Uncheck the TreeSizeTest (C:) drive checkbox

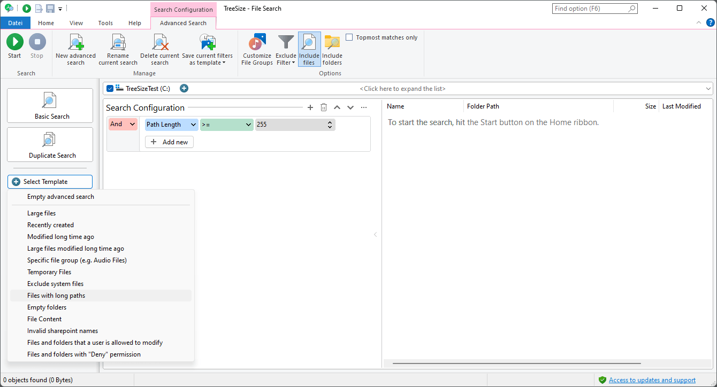(x=110, y=89)
